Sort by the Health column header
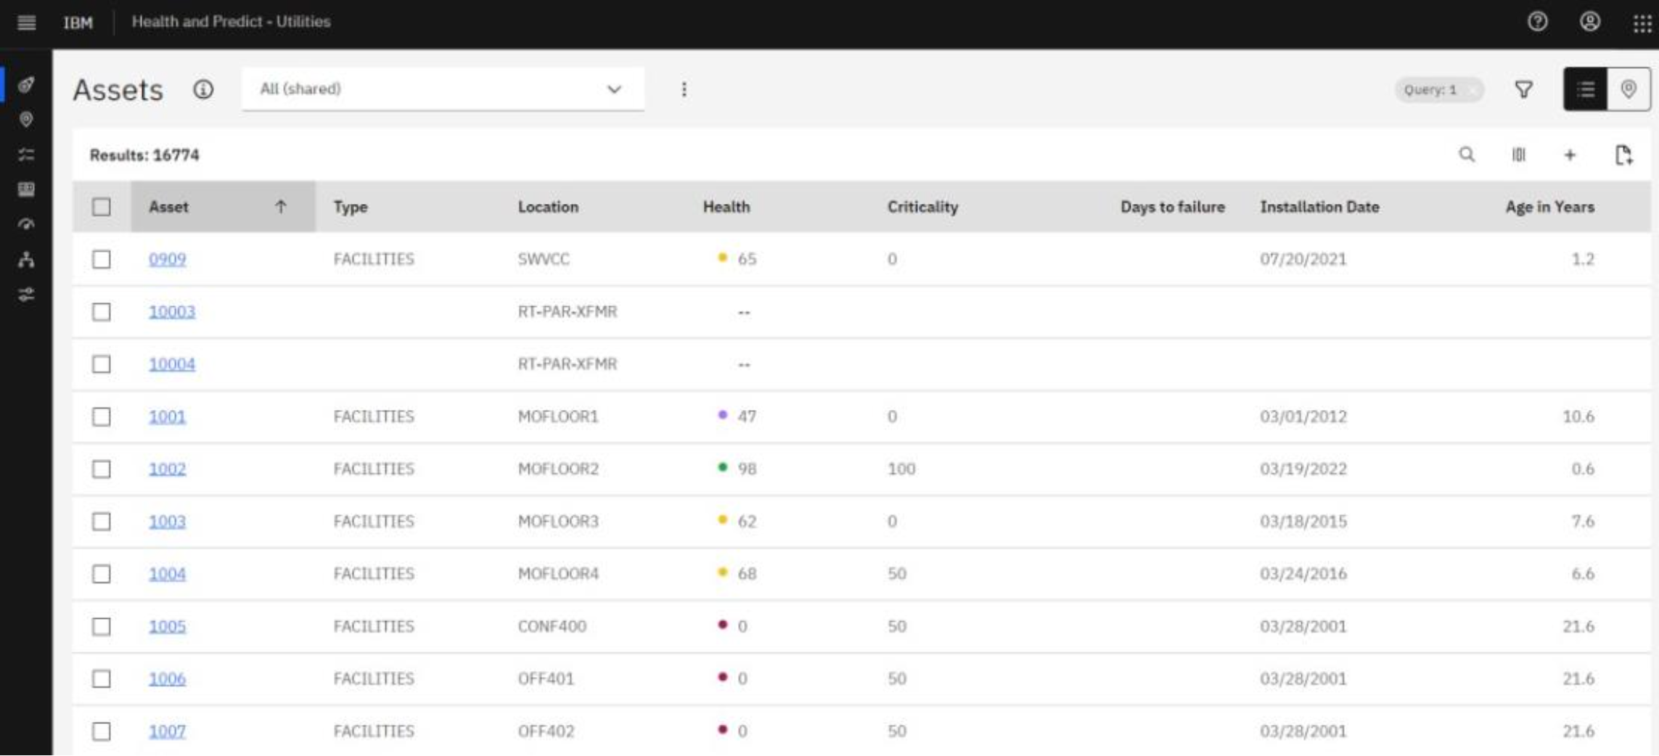The image size is (1659, 756). pyautogui.click(x=726, y=207)
